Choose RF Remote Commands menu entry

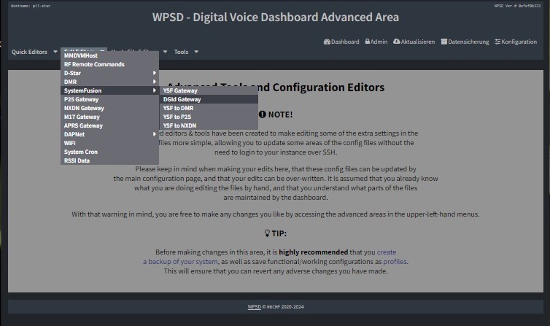pos(94,64)
